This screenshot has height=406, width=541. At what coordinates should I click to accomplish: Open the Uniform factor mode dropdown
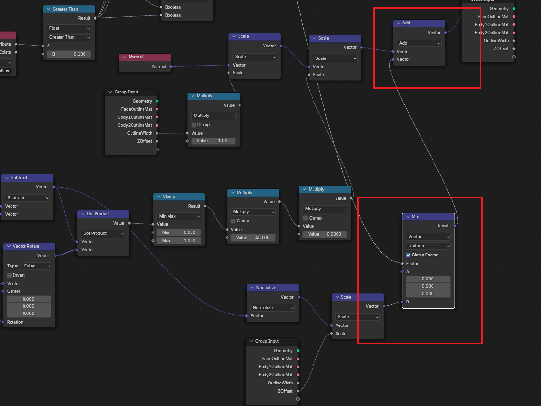coord(428,246)
